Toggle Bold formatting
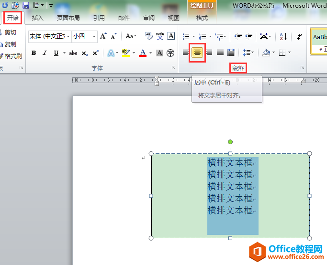The width and height of the screenshot is (327, 265). pyautogui.click(x=34, y=53)
